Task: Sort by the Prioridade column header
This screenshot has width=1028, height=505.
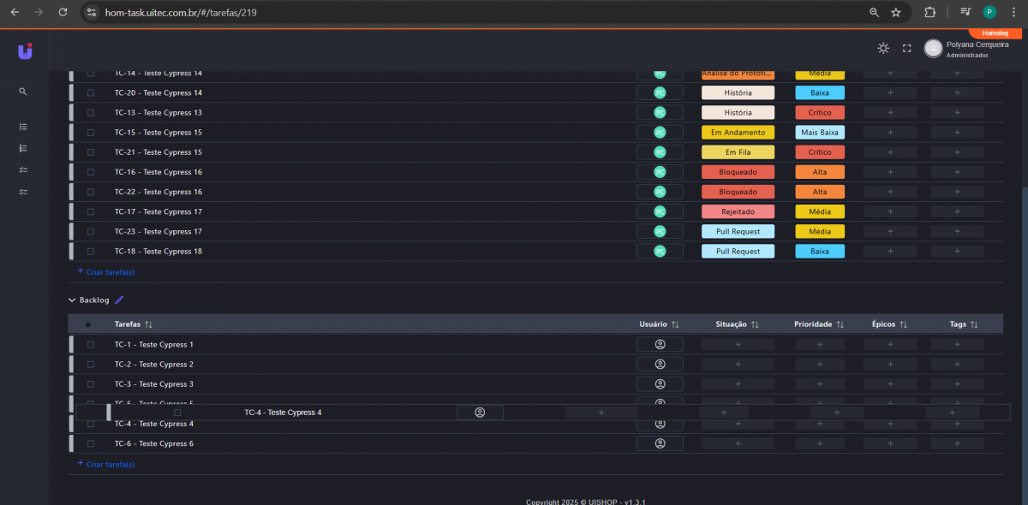Action: [x=819, y=325]
